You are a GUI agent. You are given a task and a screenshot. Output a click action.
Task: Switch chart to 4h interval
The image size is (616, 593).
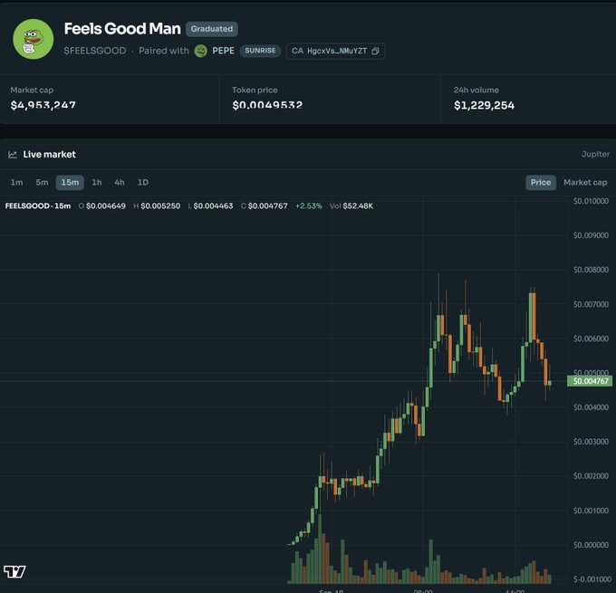pos(120,182)
